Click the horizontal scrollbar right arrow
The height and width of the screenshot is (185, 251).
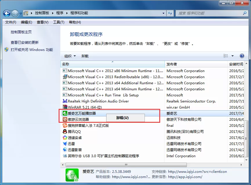coord(241,165)
